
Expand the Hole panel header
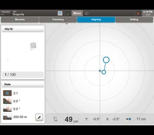23,85
